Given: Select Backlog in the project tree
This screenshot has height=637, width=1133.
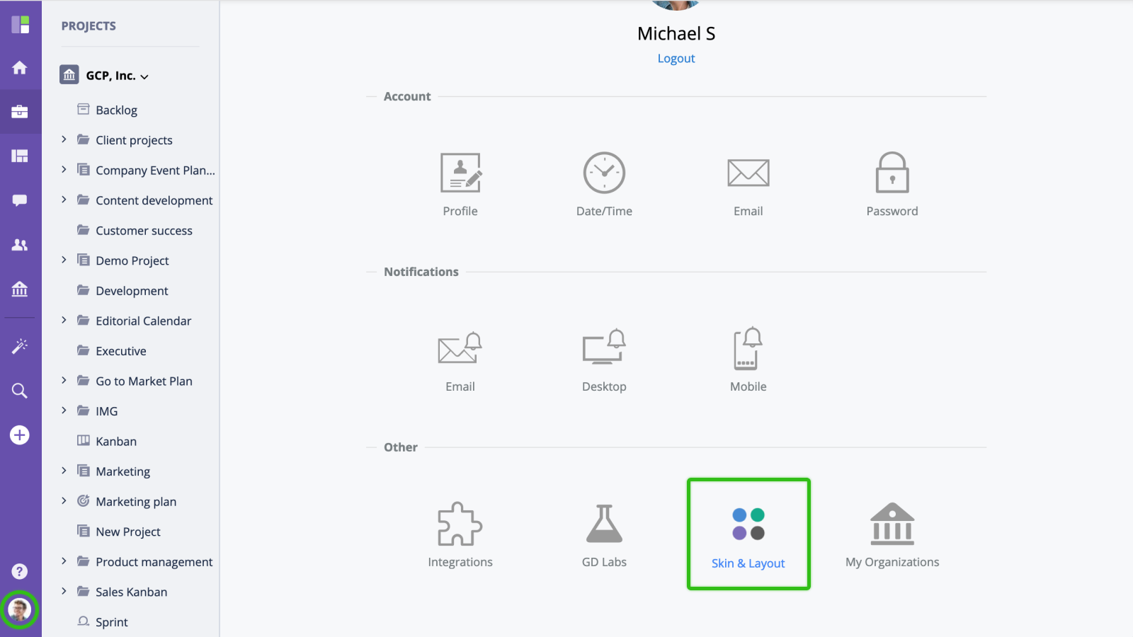Looking at the screenshot, I should point(116,110).
